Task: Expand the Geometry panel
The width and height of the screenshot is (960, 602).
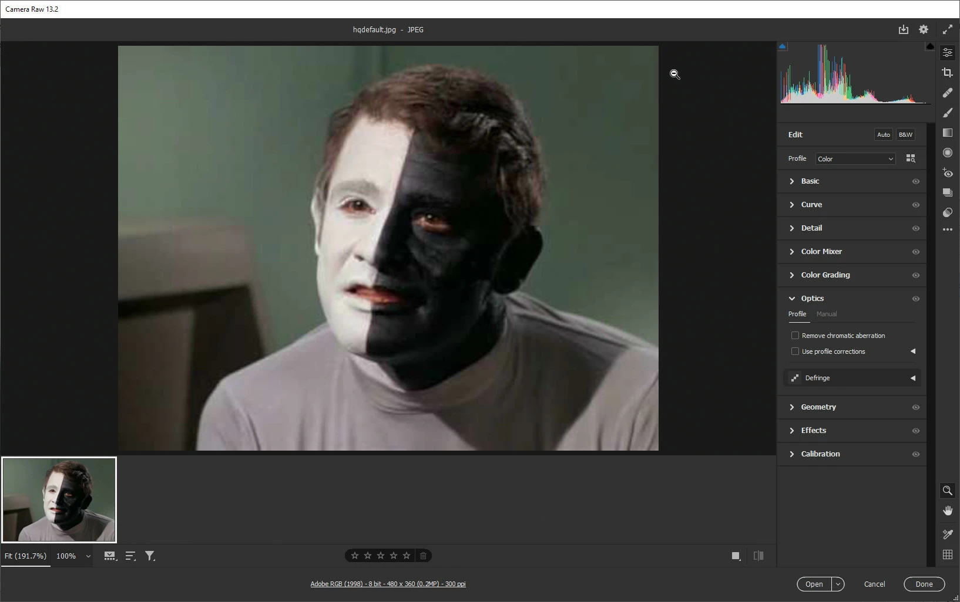Action: [x=792, y=407]
